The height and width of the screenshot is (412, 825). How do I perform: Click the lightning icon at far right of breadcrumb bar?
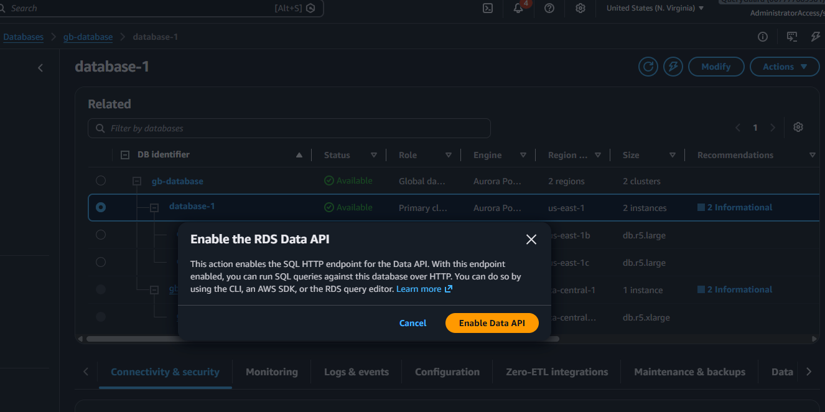coord(816,37)
